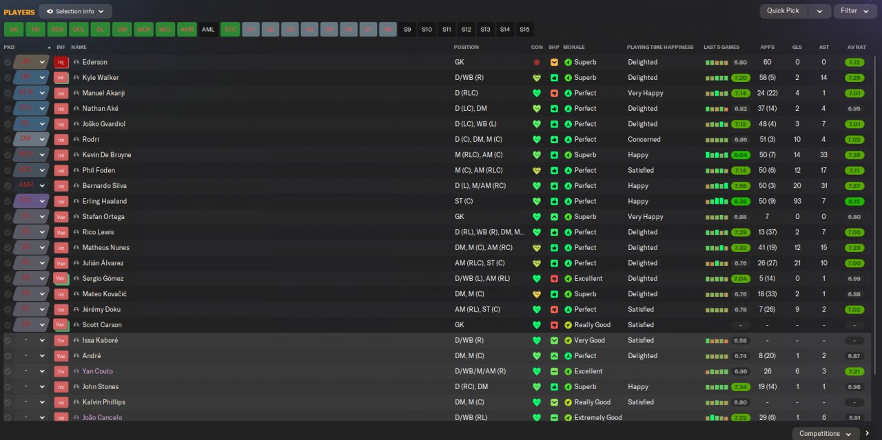Click Manuel Akanji's red match sharpness icon
The width and height of the screenshot is (882, 440).
[x=554, y=93]
